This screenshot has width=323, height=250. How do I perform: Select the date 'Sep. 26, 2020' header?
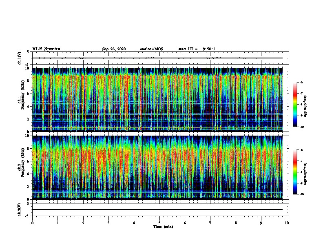tap(114, 49)
